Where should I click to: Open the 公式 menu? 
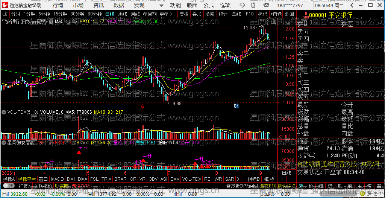coord(209,5)
